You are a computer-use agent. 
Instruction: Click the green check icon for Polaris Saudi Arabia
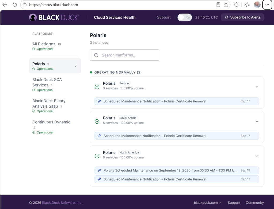click(x=97, y=121)
